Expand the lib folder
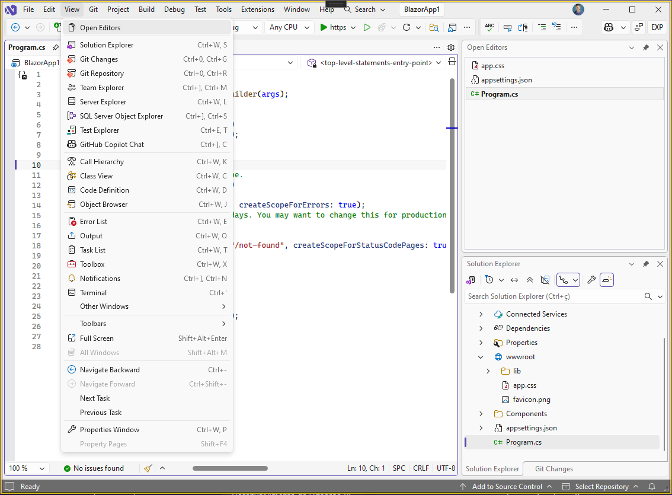Viewport: 672px width, 495px height. coord(488,371)
